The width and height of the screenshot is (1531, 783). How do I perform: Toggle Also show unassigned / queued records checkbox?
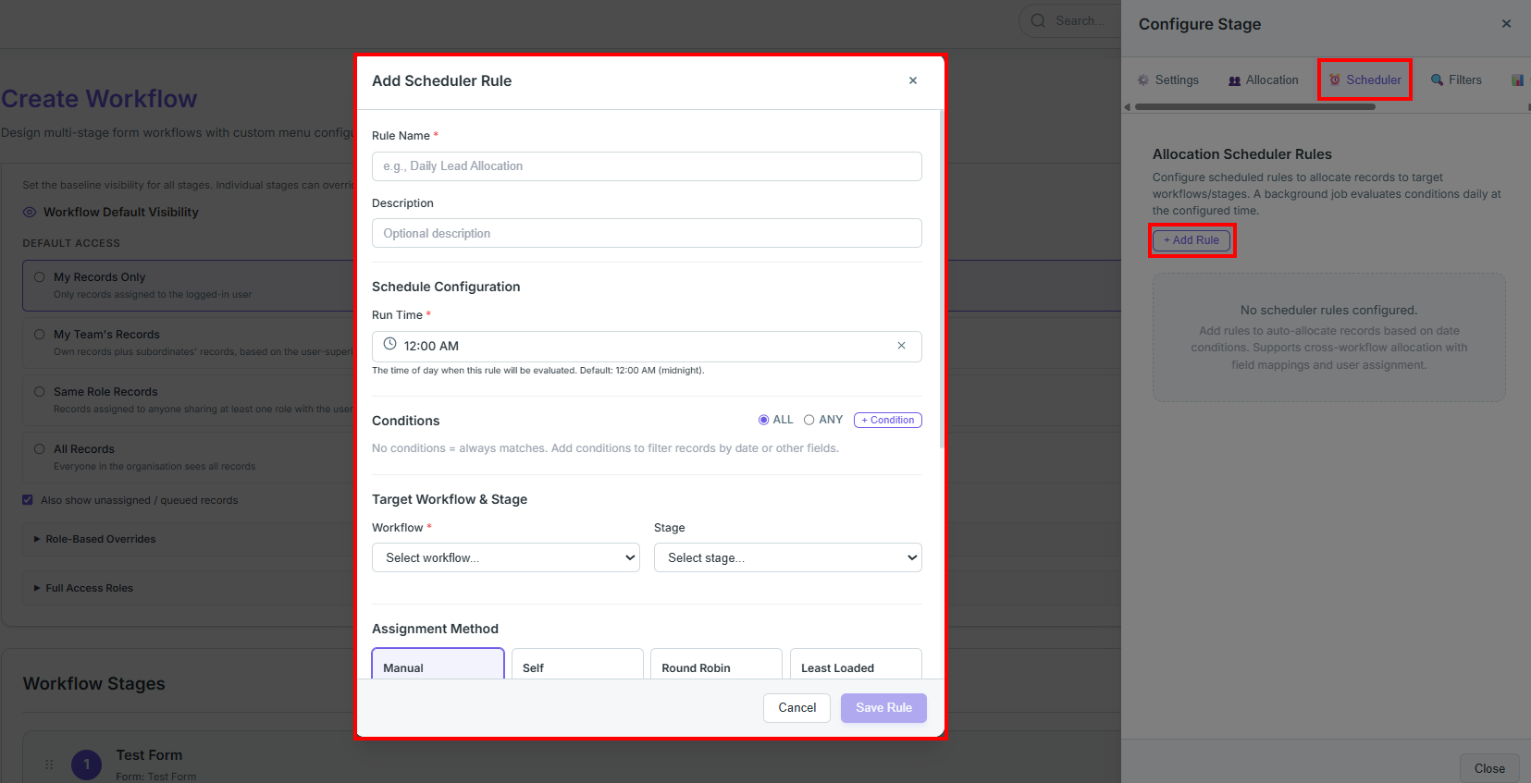[28, 500]
